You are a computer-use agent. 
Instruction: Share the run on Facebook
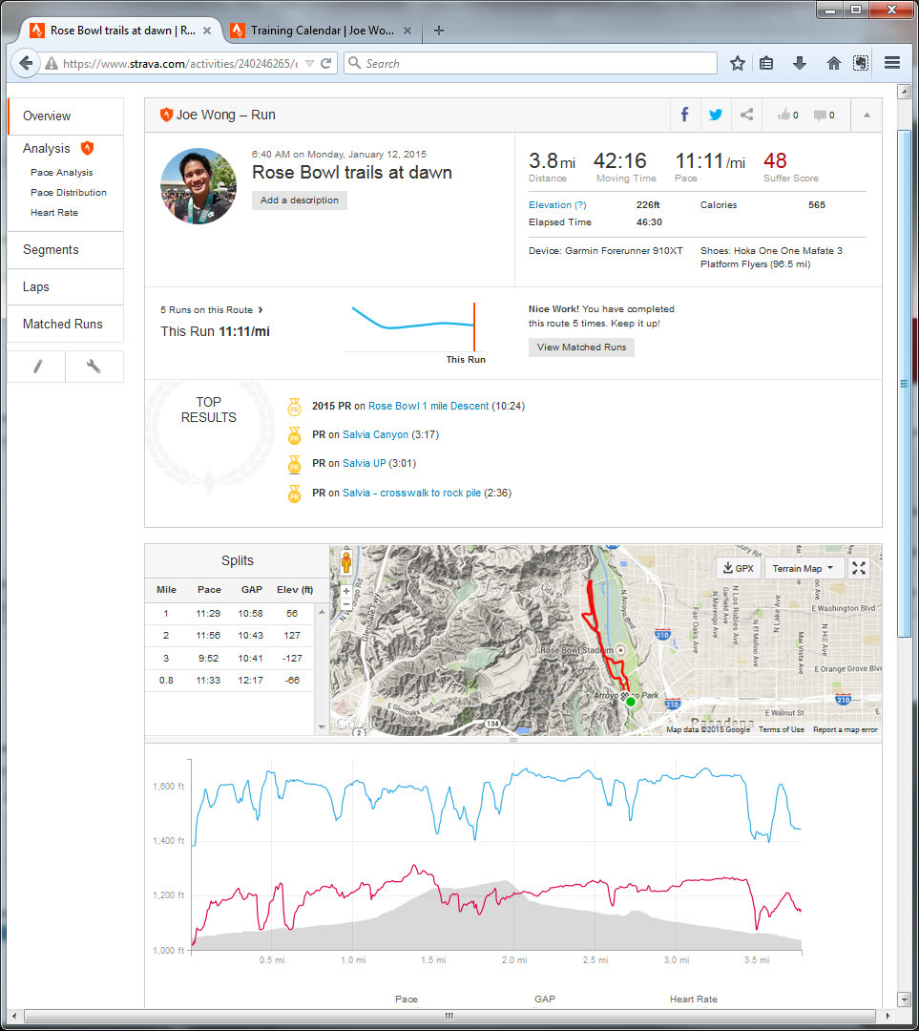coord(684,115)
